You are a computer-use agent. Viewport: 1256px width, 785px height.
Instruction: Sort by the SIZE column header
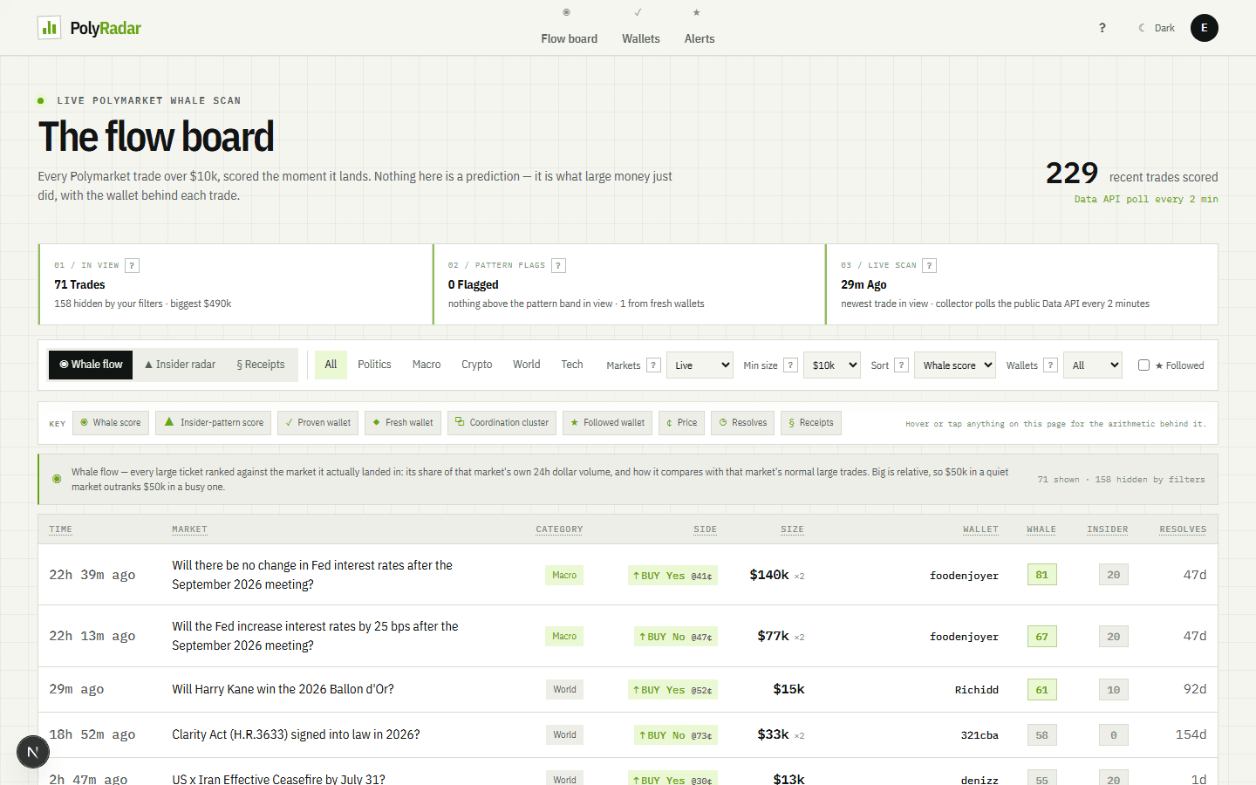coord(792,529)
